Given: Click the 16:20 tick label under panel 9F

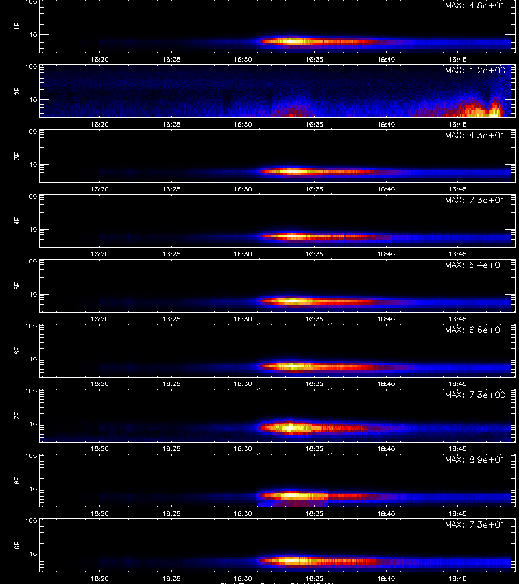Looking at the screenshot, I should point(100,579).
